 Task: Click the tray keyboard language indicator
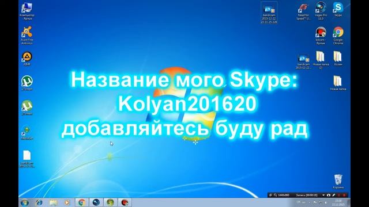(299, 202)
